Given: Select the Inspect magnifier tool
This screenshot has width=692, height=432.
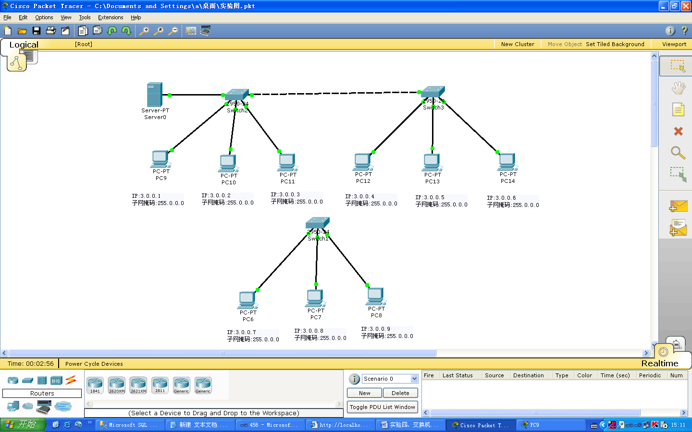Looking at the screenshot, I should 678,153.
